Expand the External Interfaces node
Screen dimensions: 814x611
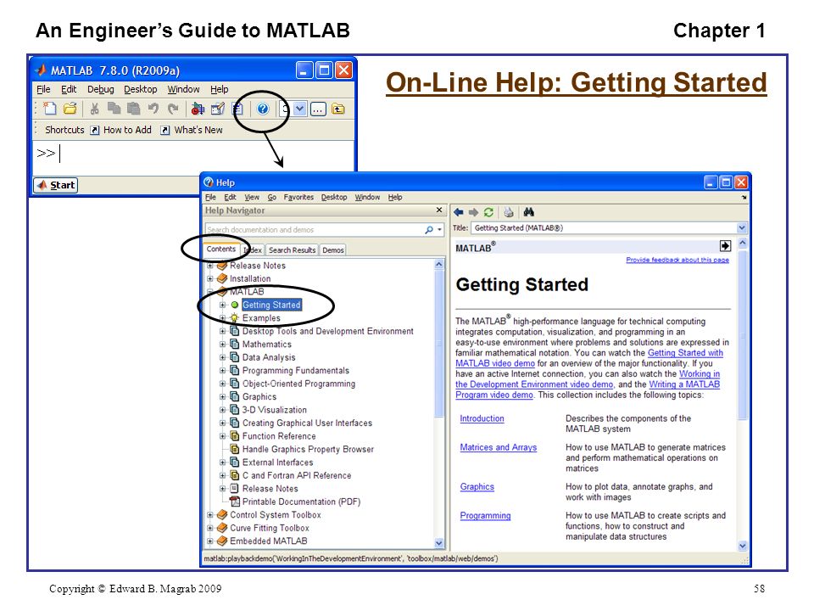(x=223, y=462)
